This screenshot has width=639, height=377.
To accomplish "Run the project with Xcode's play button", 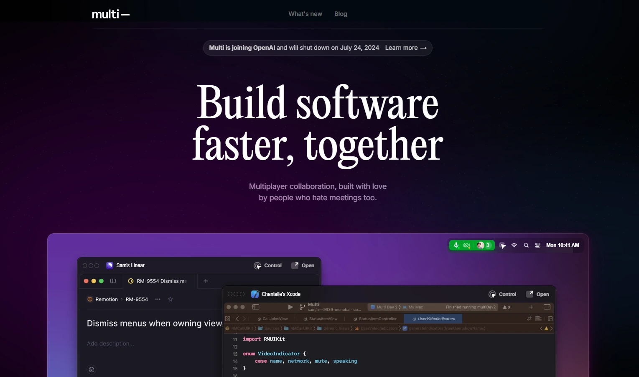I will pos(290,307).
